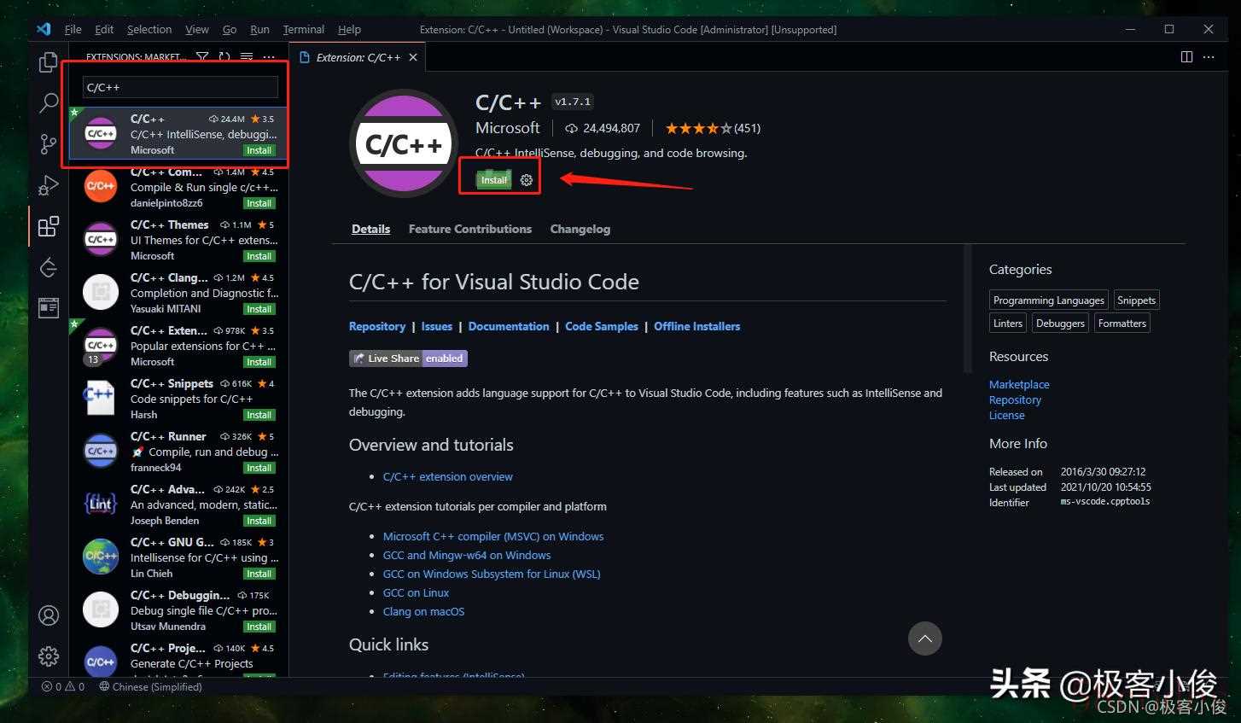
Task: Switch to the Details tab
Action: tap(370, 229)
